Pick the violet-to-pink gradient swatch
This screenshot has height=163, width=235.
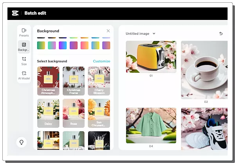pyautogui.click(x=74, y=45)
